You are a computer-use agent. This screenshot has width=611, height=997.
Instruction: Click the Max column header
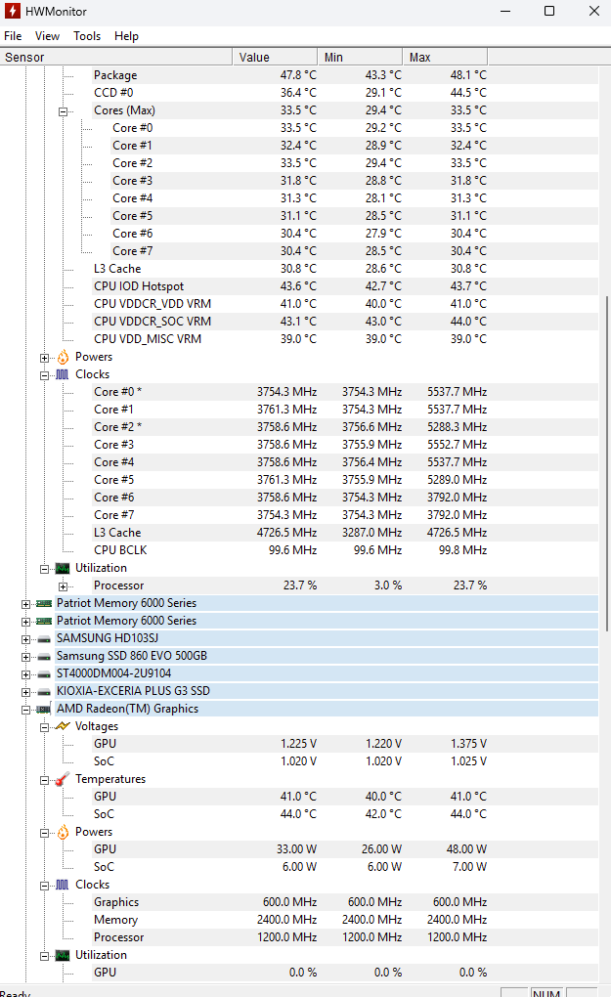(445, 58)
